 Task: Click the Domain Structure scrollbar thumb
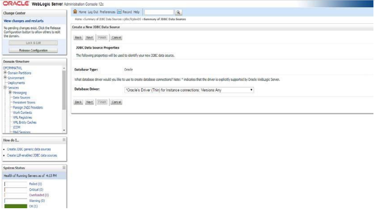pyautogui.click(x=64, y=90)
